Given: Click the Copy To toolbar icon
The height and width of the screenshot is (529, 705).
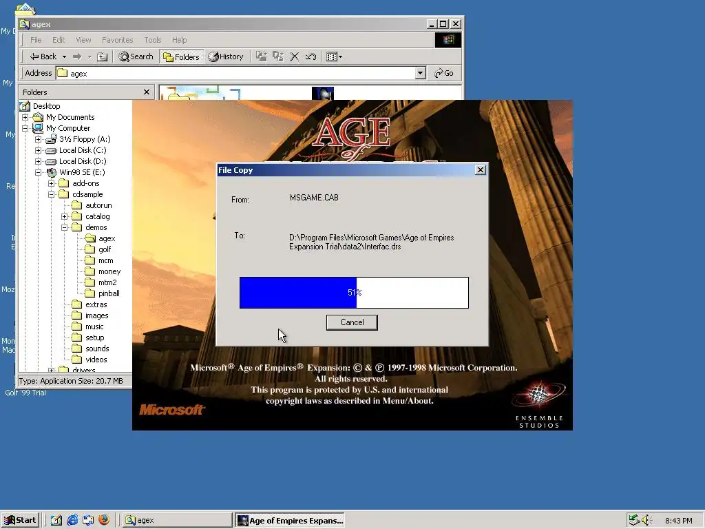Looking at the screenshot, I should pyautogui.click(x=278, y=56).
